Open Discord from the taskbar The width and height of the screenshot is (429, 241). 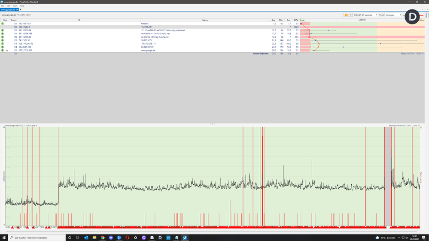(110, 238)
